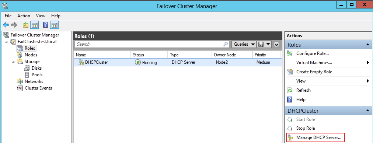Viewport: 373px width, 143px height.
Task: Sort by the Name column header
Action: click(x=102, y=55)
